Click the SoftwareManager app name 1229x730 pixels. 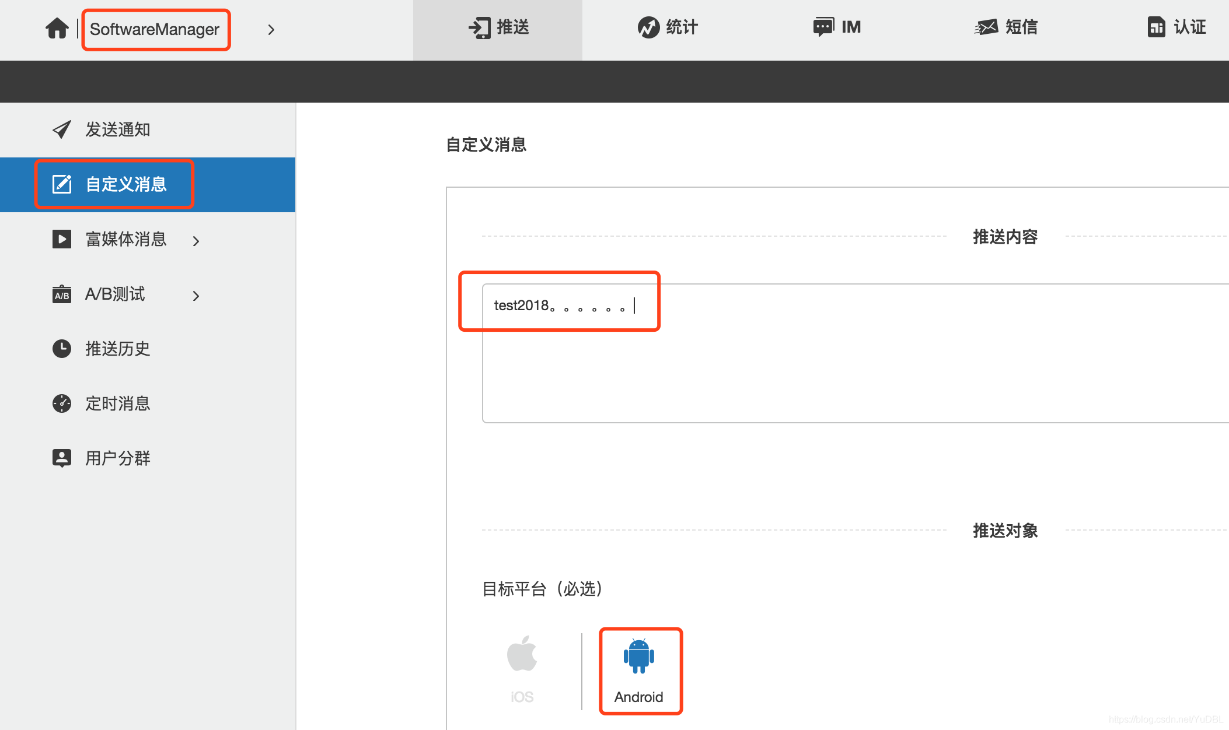[155, 29]
